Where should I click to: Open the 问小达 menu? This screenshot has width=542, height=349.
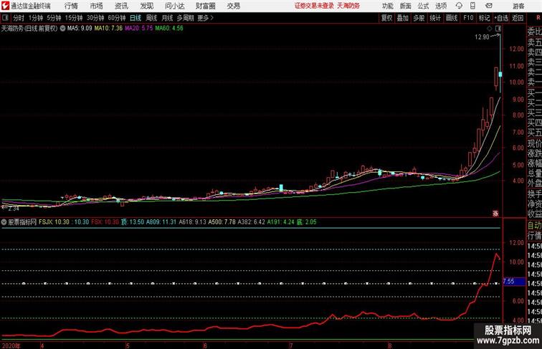pos(174,6)
